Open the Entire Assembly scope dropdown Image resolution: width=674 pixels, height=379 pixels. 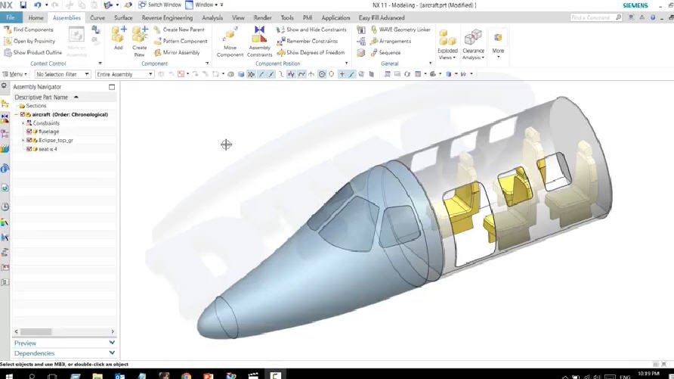pos(125,74)
